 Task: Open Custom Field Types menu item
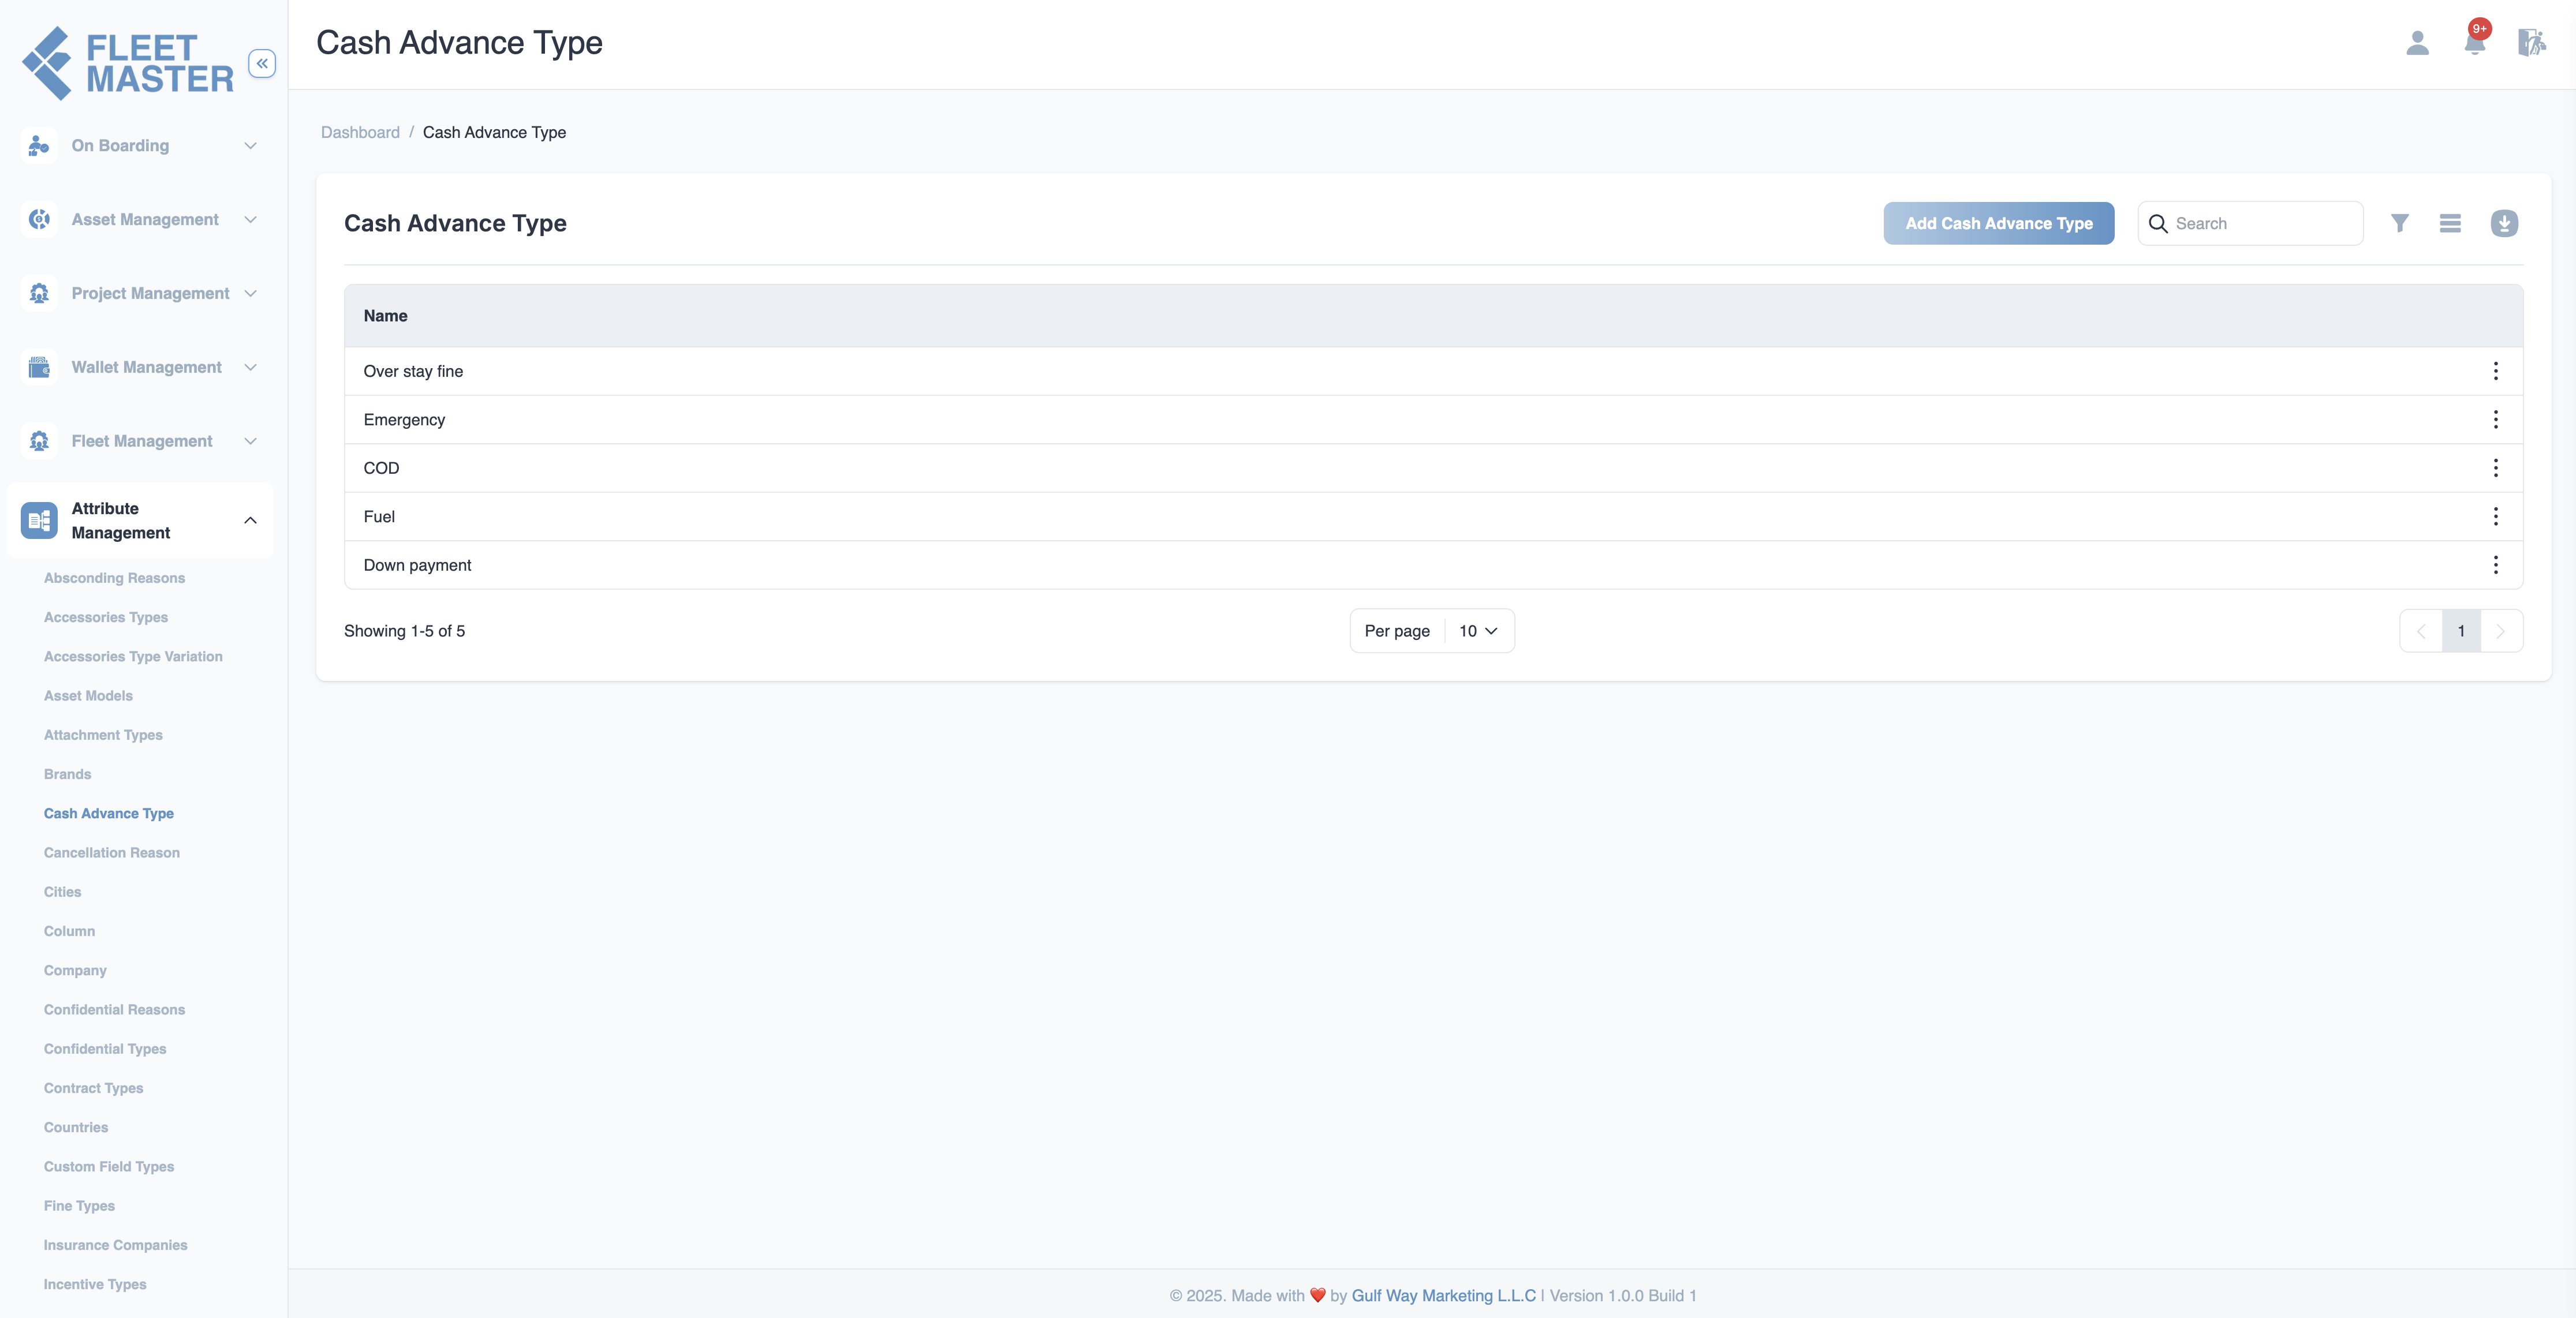coord(109,1166)
